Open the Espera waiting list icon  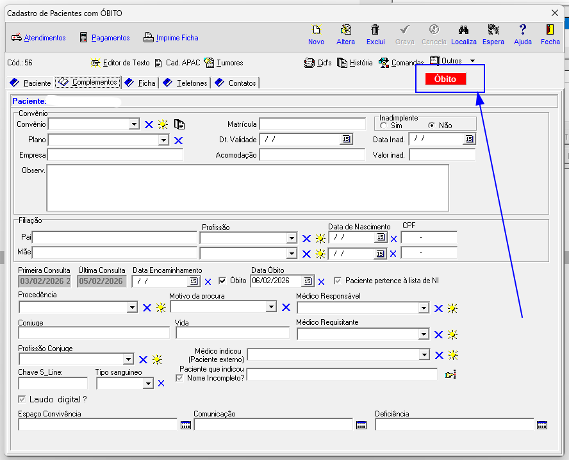(493, 30)
